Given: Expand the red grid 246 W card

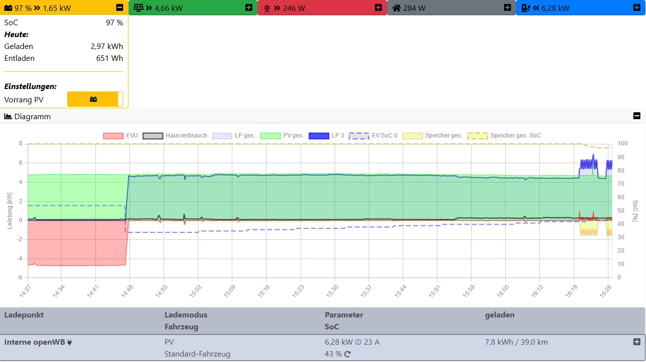Looking at the screenshot, I should (x=378, y=8).
